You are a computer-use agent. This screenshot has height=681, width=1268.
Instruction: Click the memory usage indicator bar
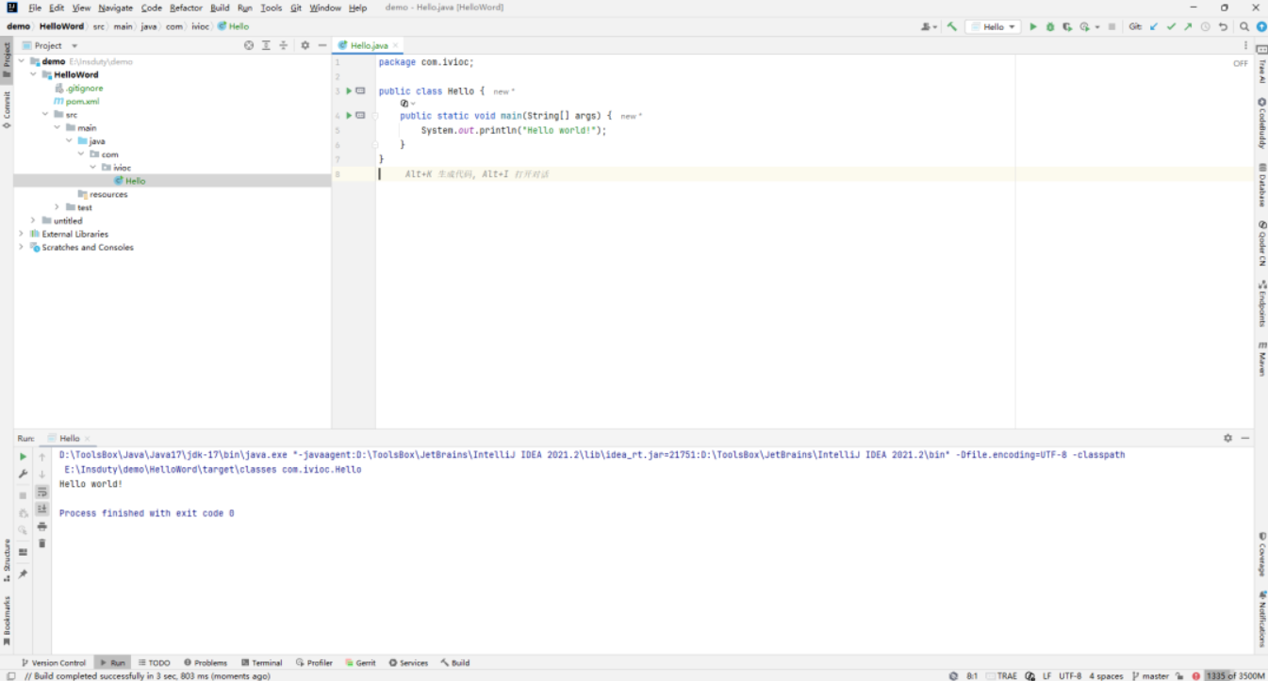click(x=1235, y=675)
